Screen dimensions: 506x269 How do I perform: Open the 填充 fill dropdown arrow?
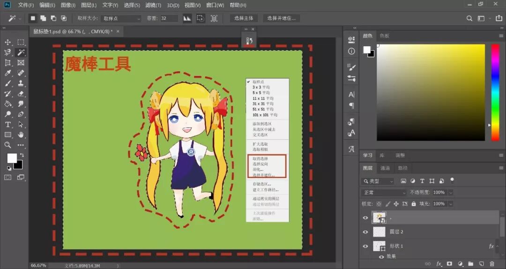tap(451, 204)
